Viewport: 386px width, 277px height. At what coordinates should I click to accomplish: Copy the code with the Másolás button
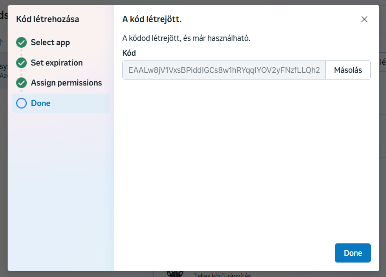coord(348,70)
